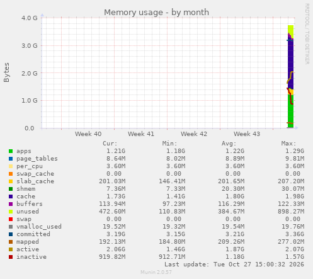313x279 pixels.
Task: Click the '2.0 G' y-axis label
Action: [30, 73]
